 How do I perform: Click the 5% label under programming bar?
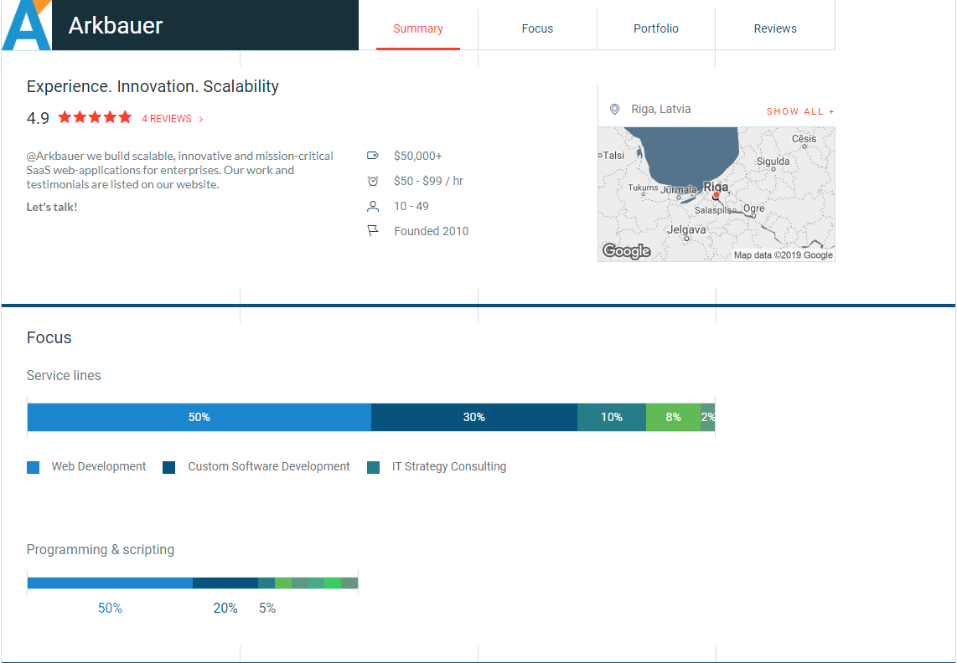(267, 608)
